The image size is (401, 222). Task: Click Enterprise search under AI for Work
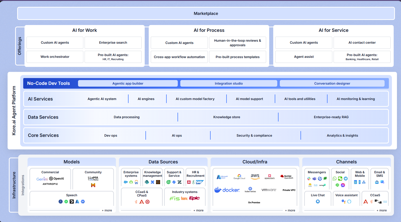pos(113,43)
